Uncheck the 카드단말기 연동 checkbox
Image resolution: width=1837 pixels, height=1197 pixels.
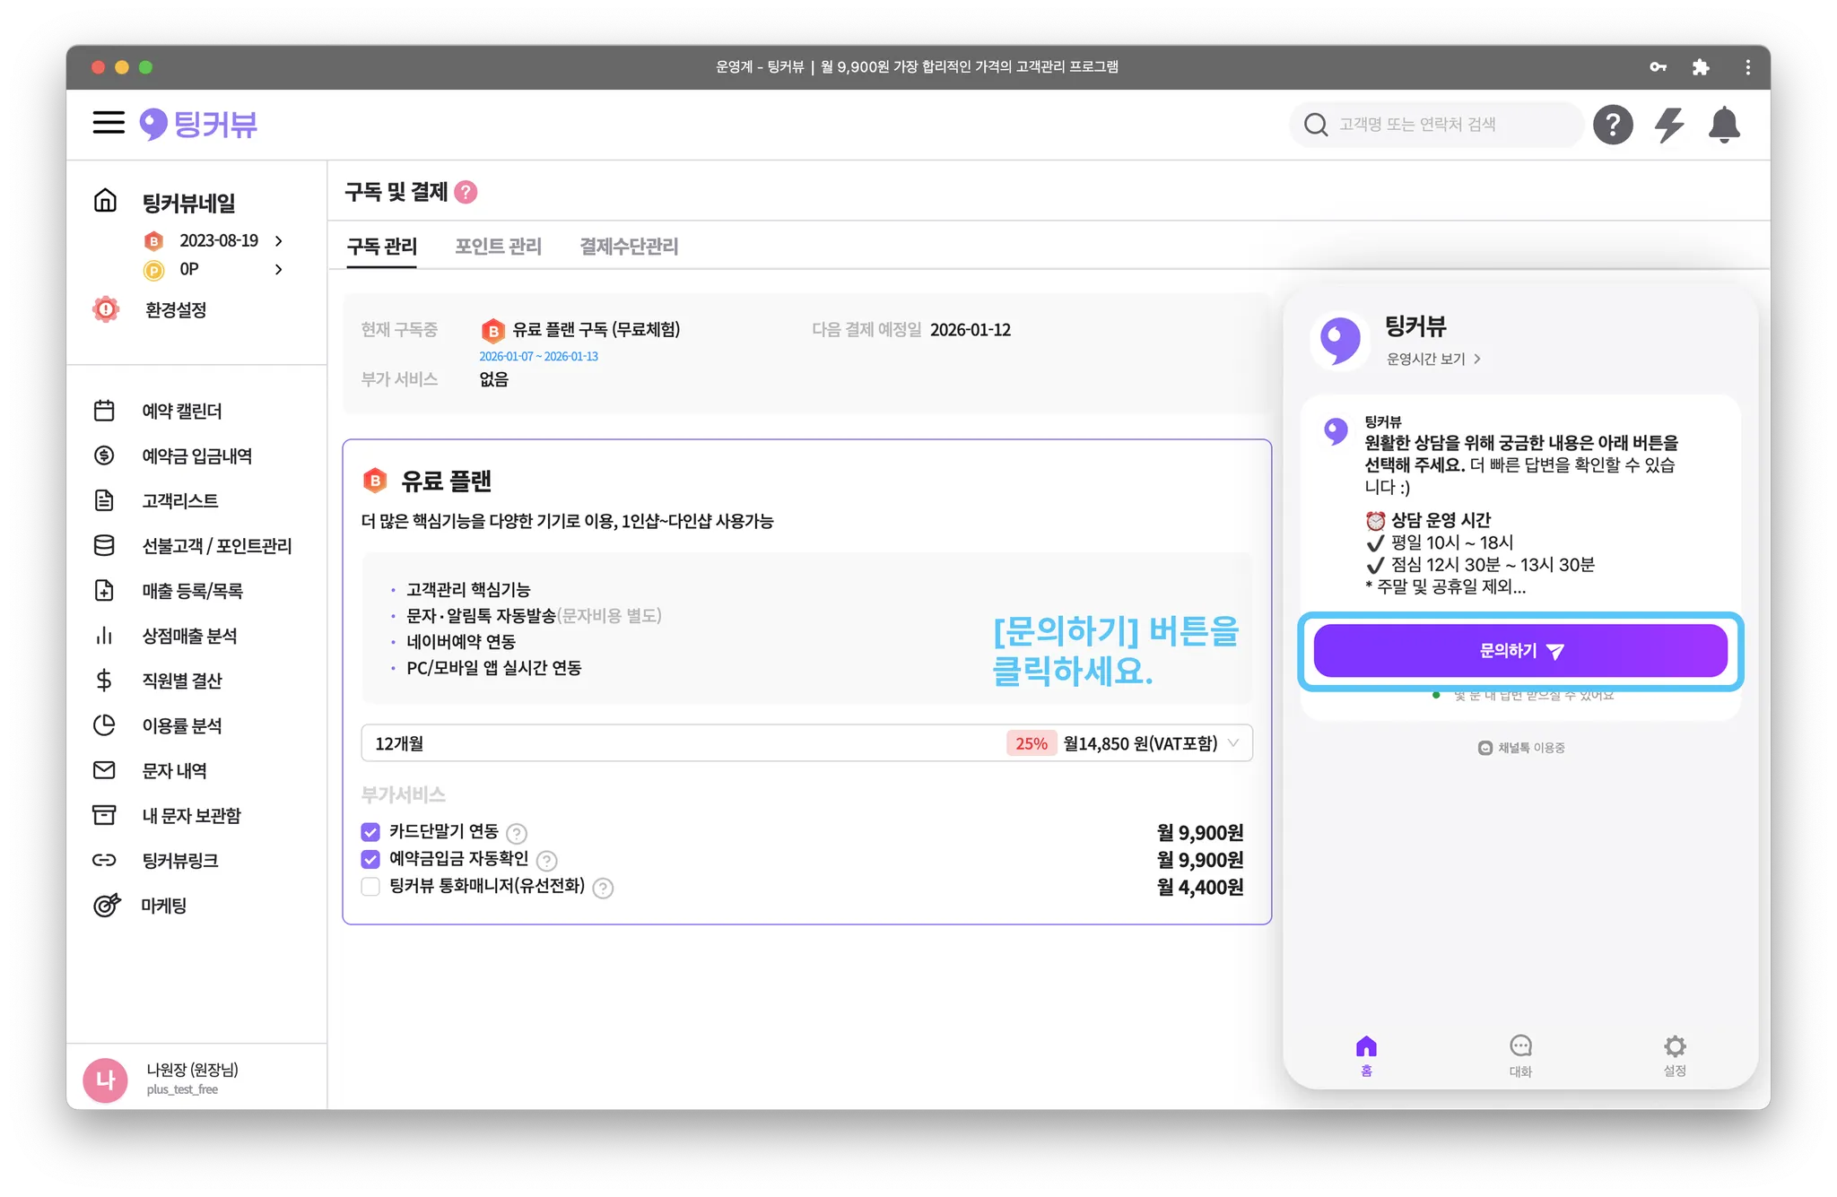[x=370, y=832]
